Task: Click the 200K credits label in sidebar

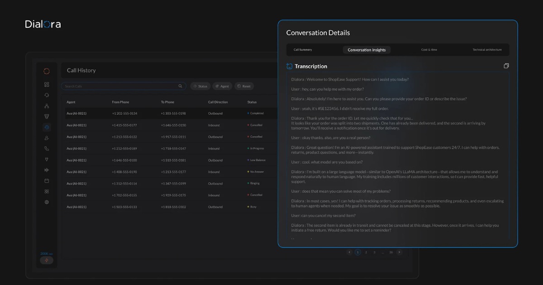Action: tap(47, 254)
